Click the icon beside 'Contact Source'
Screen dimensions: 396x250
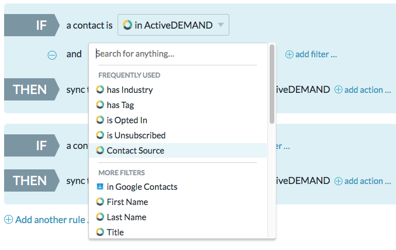(100, 150)
